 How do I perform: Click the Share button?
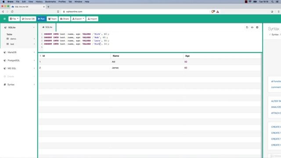[x=65, y=19]
